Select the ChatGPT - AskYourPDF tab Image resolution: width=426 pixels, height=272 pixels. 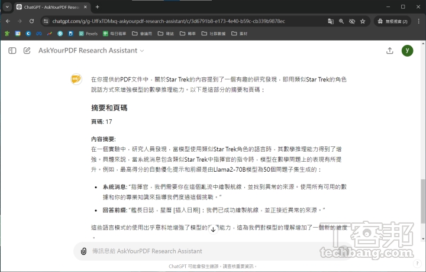(x=51, y=7)
